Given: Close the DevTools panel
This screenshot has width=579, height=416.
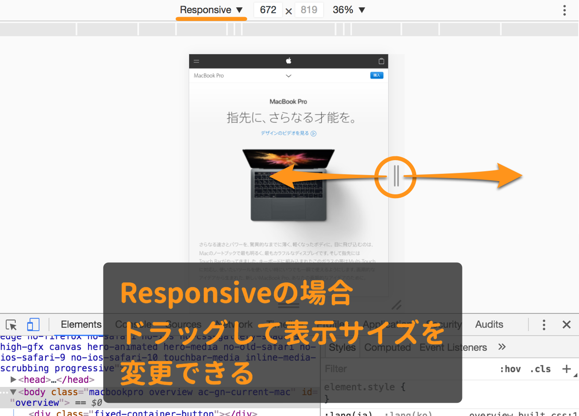Looking at the screenshot, I should tap(567, 325).
